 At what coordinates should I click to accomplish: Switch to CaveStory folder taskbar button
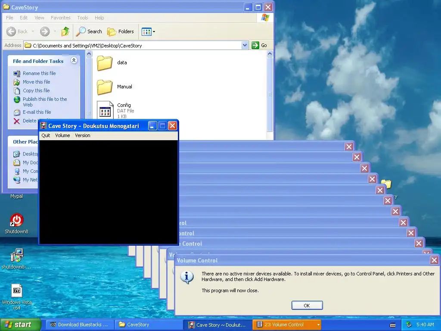(149, 325)
